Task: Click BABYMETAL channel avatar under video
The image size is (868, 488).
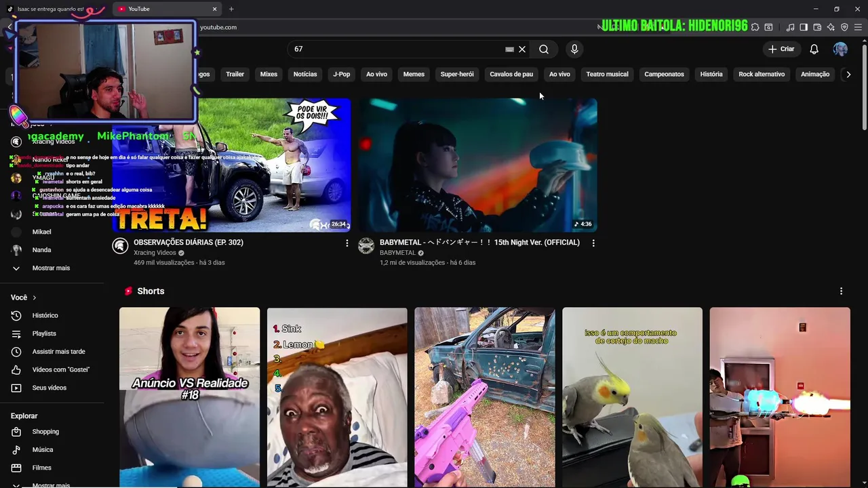Action: [x=366, y=246]
